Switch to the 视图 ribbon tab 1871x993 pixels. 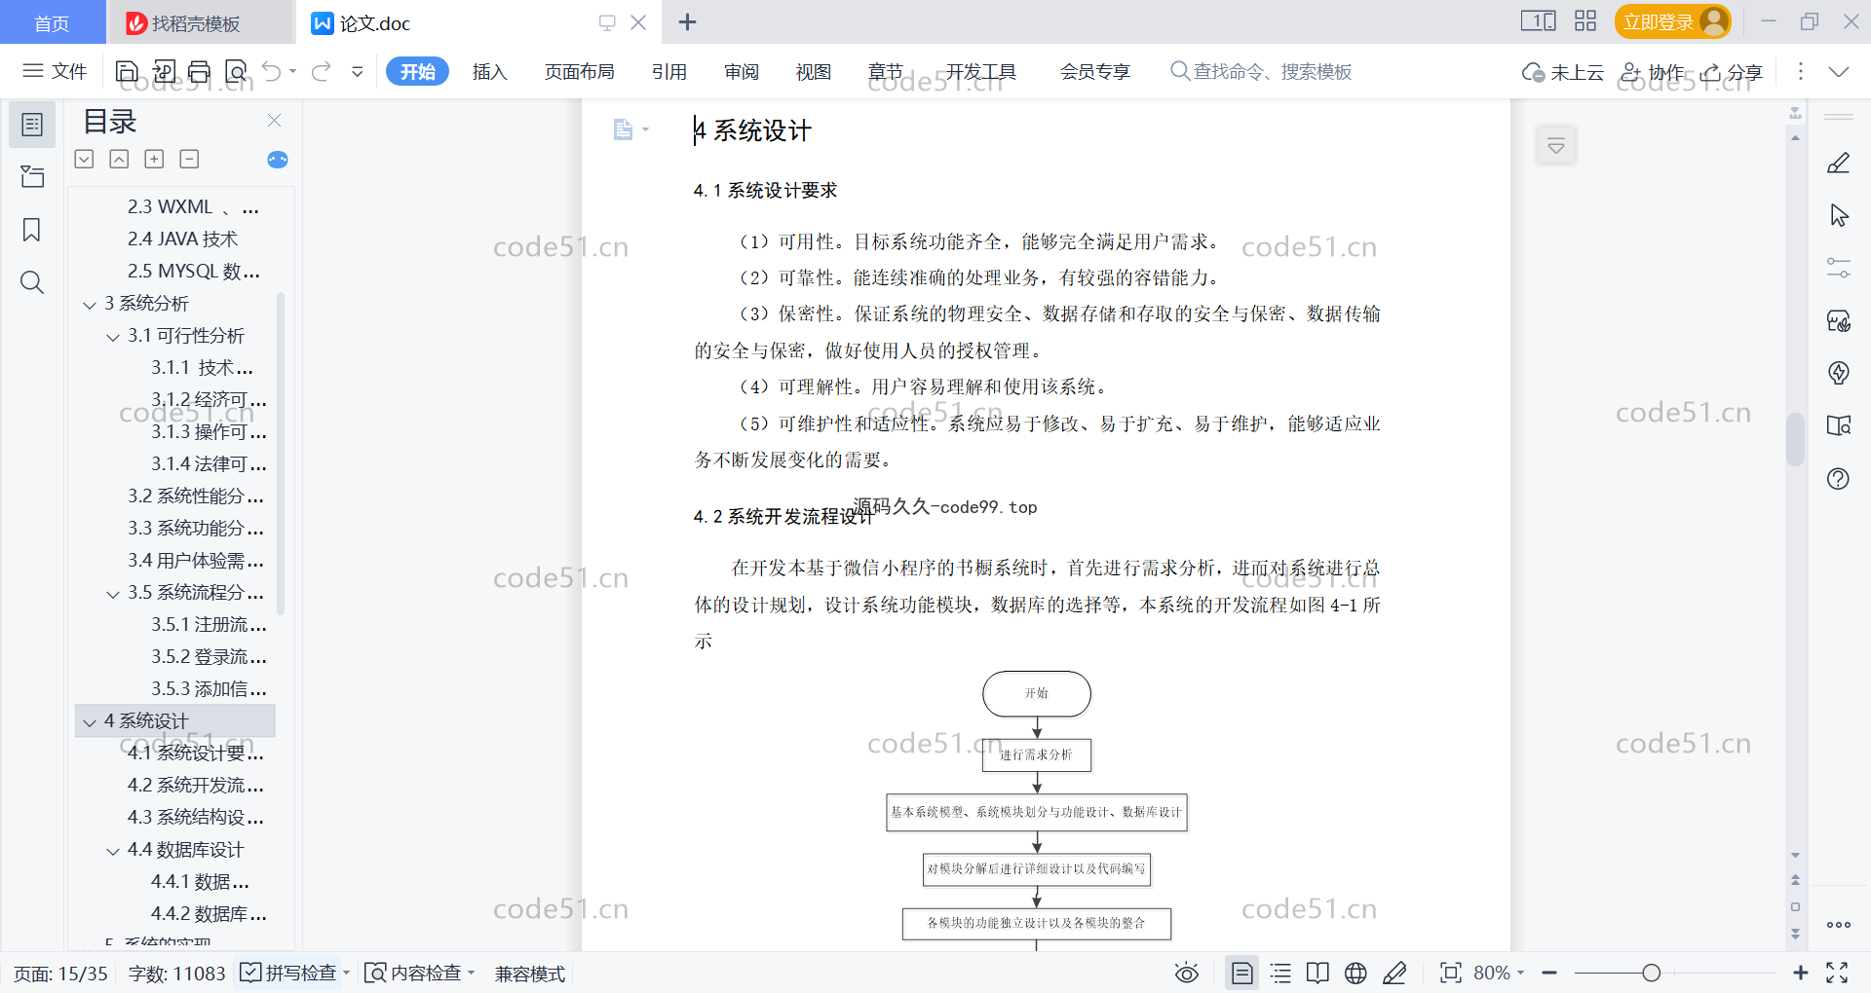click(x=814, y=71)
